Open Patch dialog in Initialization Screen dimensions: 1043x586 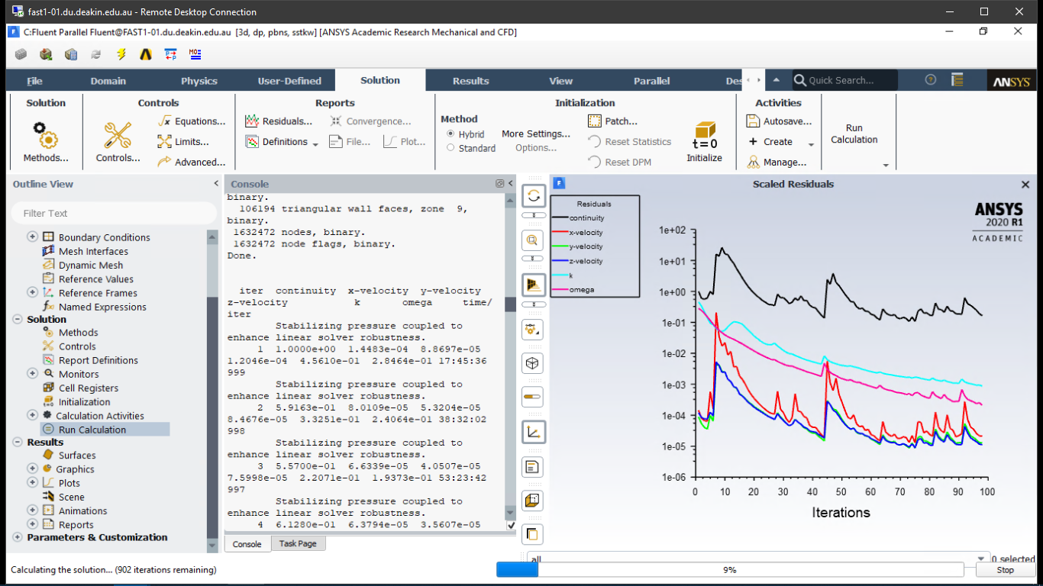pyautogui.click(x=613, y=121)
